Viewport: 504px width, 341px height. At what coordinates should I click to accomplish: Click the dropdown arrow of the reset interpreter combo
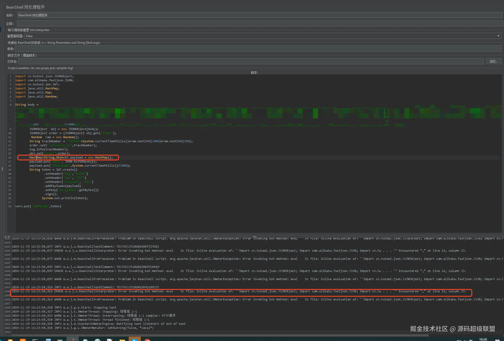point(498,36)
